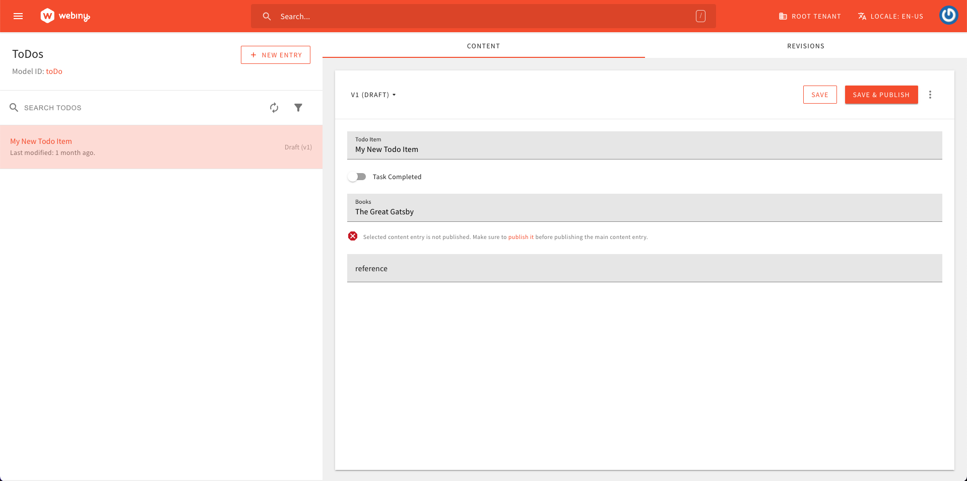The image size is (967, 481).
Task: Click the Webiny logo
Action: (x=65, y=16)
